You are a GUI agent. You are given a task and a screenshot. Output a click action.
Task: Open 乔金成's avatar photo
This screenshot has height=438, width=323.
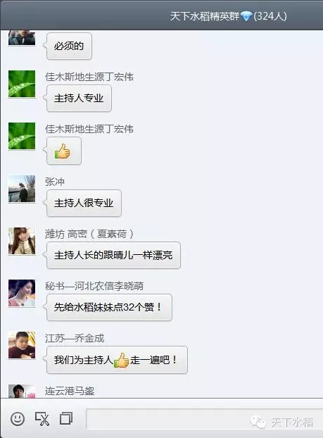22,345
